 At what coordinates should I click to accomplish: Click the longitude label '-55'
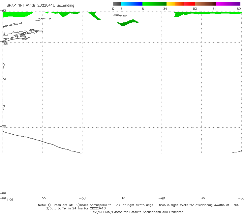(x=43, y=198)
